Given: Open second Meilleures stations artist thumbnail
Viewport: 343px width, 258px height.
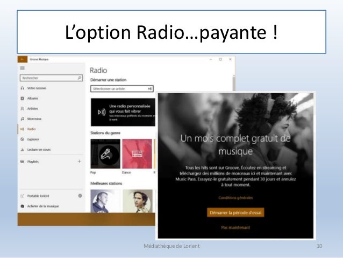Looking at the screenshot, I should tap(138, 201).
